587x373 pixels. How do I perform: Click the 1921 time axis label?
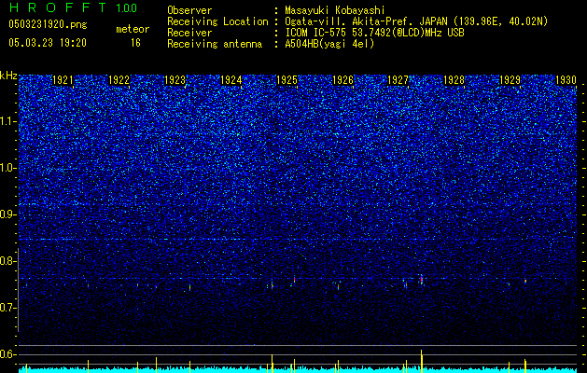63,79
